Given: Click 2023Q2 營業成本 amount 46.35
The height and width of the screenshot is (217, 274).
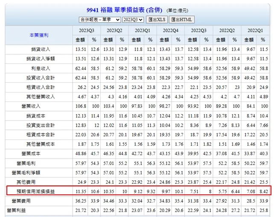Looking at the screenshot, I should tap(109, 153).
